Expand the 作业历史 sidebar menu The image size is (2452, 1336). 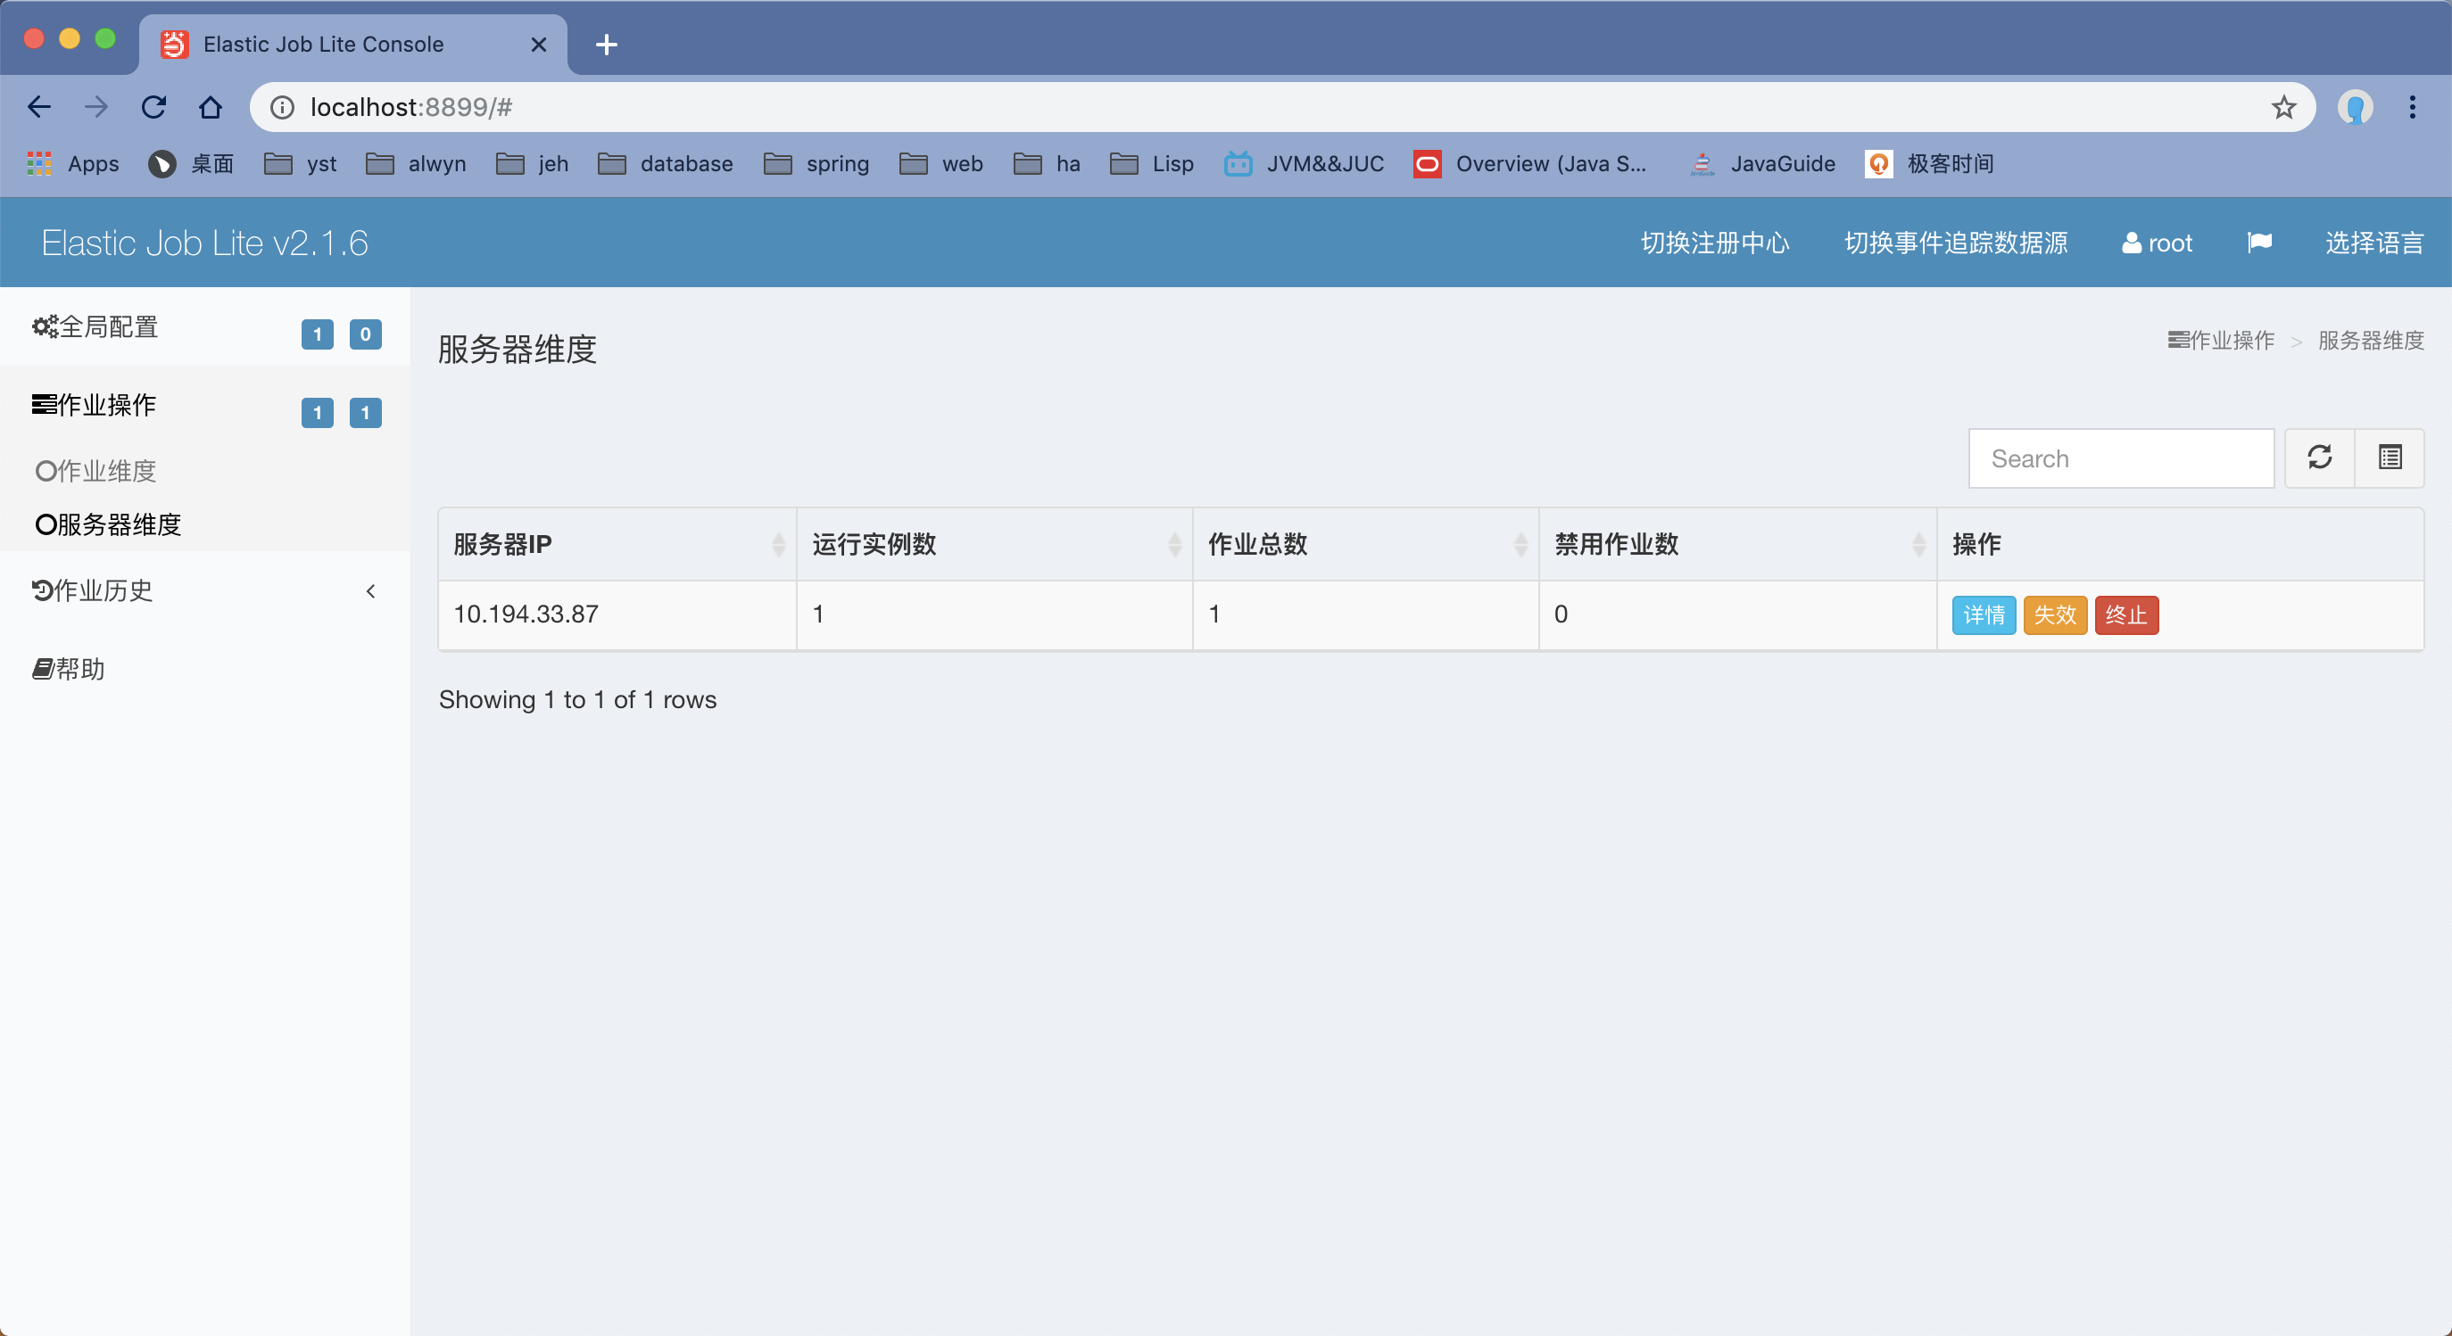click(204, 591)
